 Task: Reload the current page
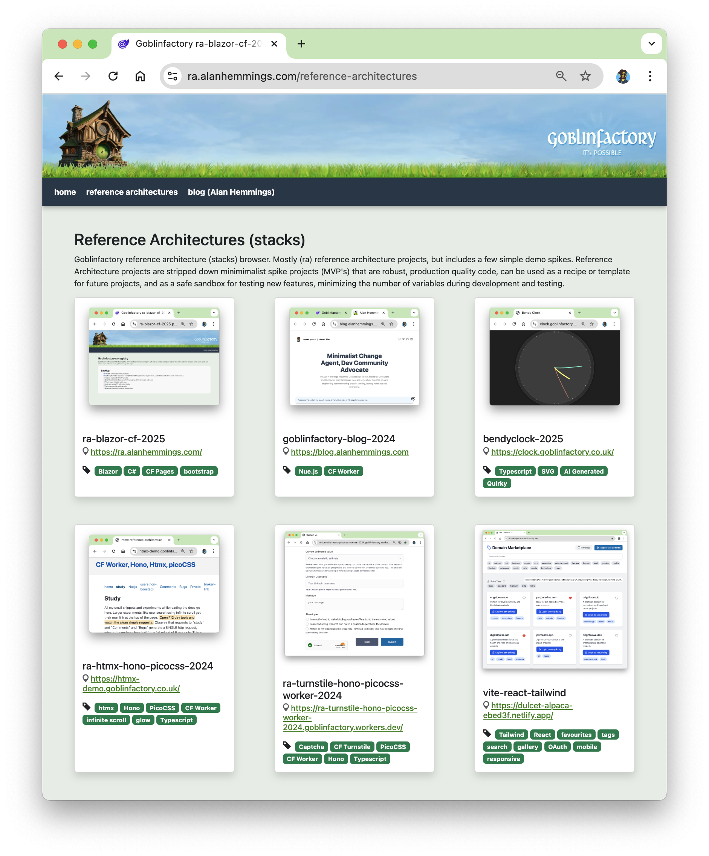(113, 76)
